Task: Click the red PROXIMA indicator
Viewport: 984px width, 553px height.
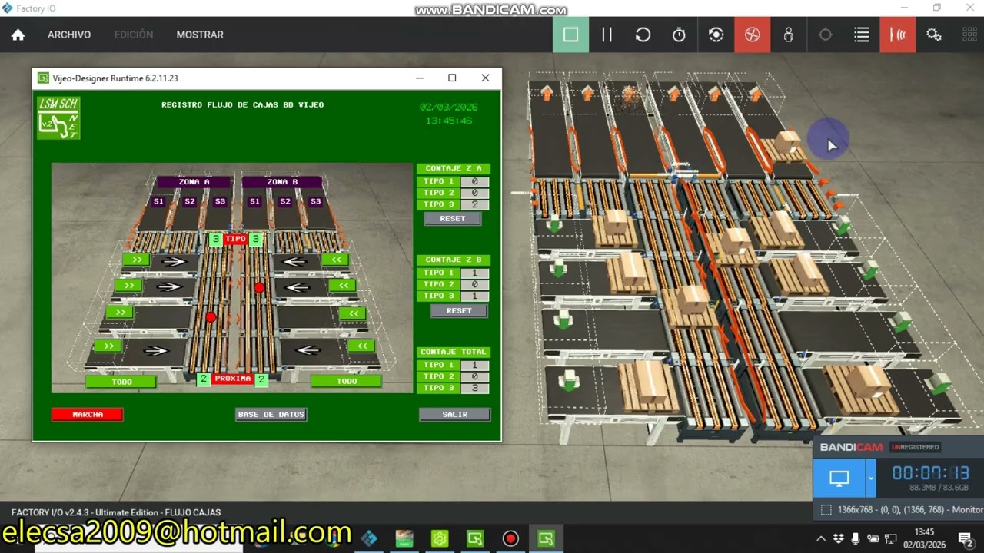Action: (x=233, y=379)
